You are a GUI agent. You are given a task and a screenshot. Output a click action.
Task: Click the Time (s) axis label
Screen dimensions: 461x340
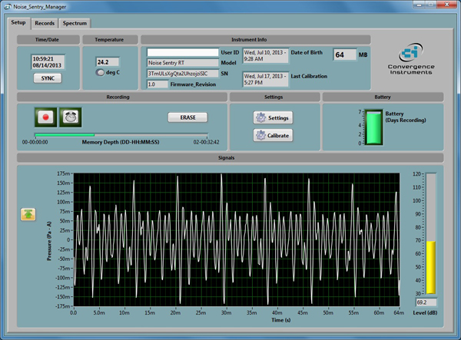280,320
